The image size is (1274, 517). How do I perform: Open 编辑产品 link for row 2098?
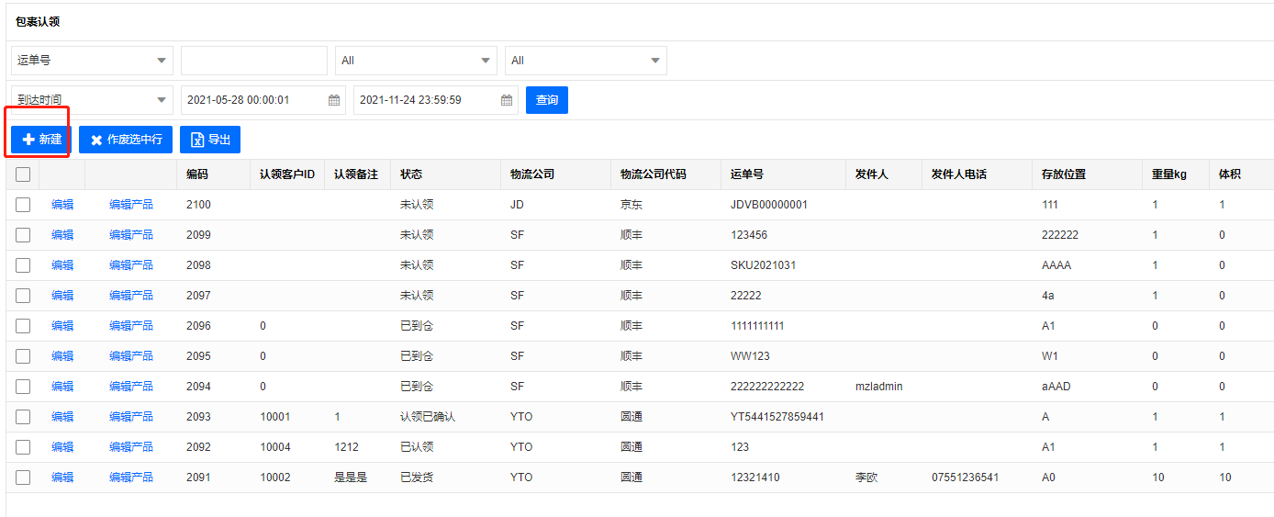coord(131,265)
